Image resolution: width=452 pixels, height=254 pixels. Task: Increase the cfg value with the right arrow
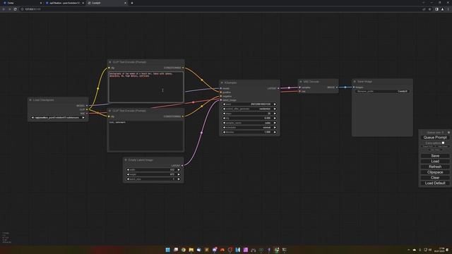click(275, 118)
